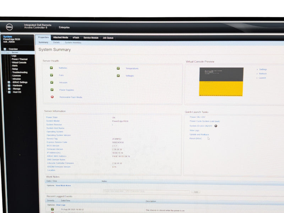Image resolution: width=284 pixels, height=213 pixels.
Task: Switch to the vFlash tab
Action: click(76, 38)
